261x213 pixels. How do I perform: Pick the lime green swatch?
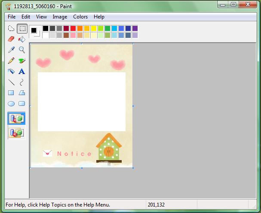(101, 28)
